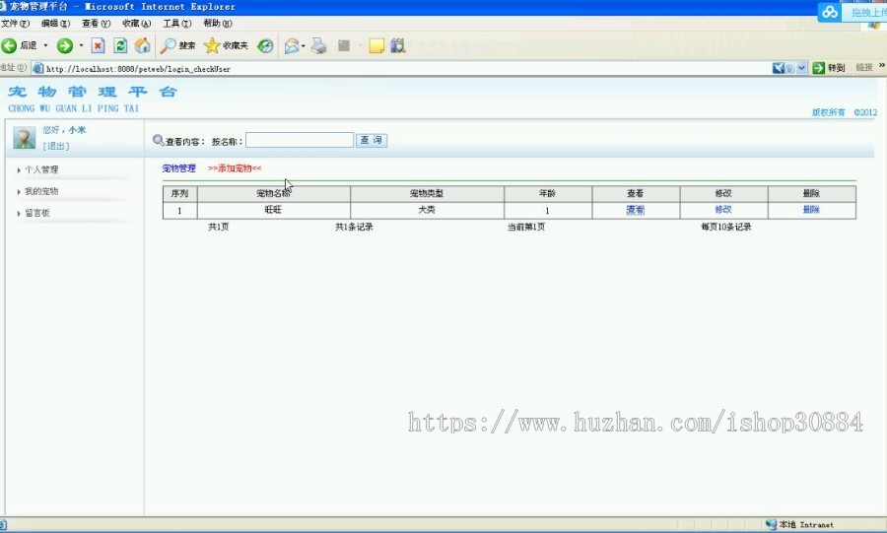Click 查看 link for 旺旺
The image size is (887, 533).
point(636,210)
